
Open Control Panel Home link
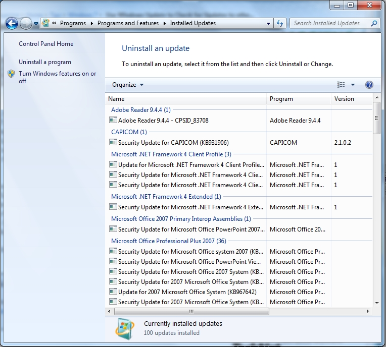46,44
